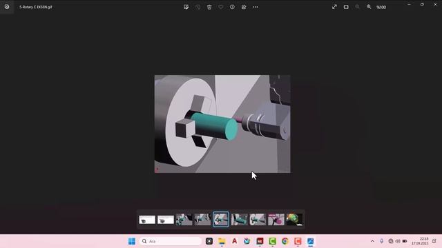
Task: Open the Edit image tool
Action: 186,7
